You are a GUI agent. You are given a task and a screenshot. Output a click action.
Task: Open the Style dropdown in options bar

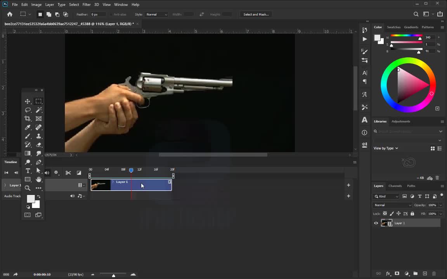[x=156, y=14]
